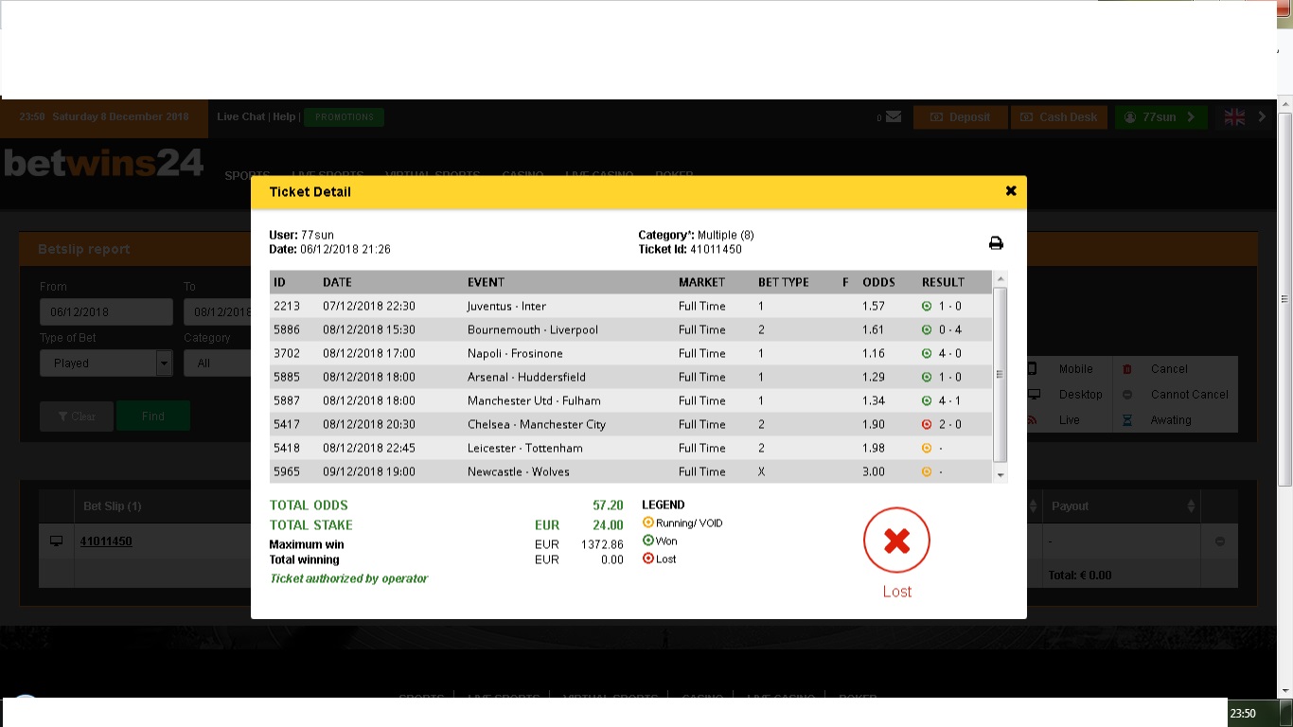The width and height of the screenshot is (1293, 727).
Task: Change language via UK flag
Action: [x=1234, y=117]
